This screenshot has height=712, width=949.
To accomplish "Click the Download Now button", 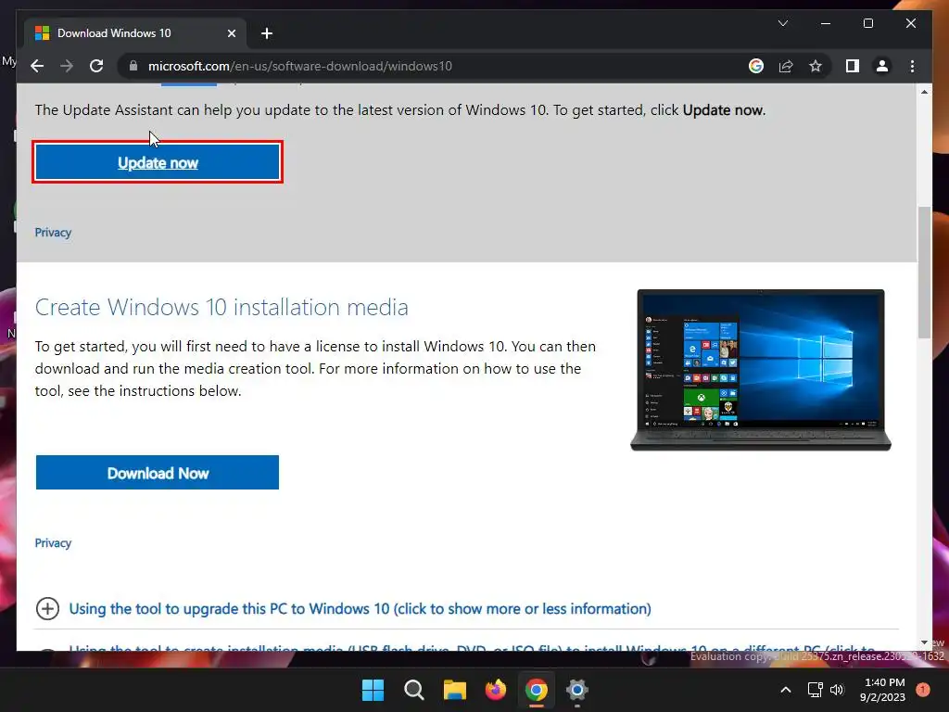I will click(158, 473).
